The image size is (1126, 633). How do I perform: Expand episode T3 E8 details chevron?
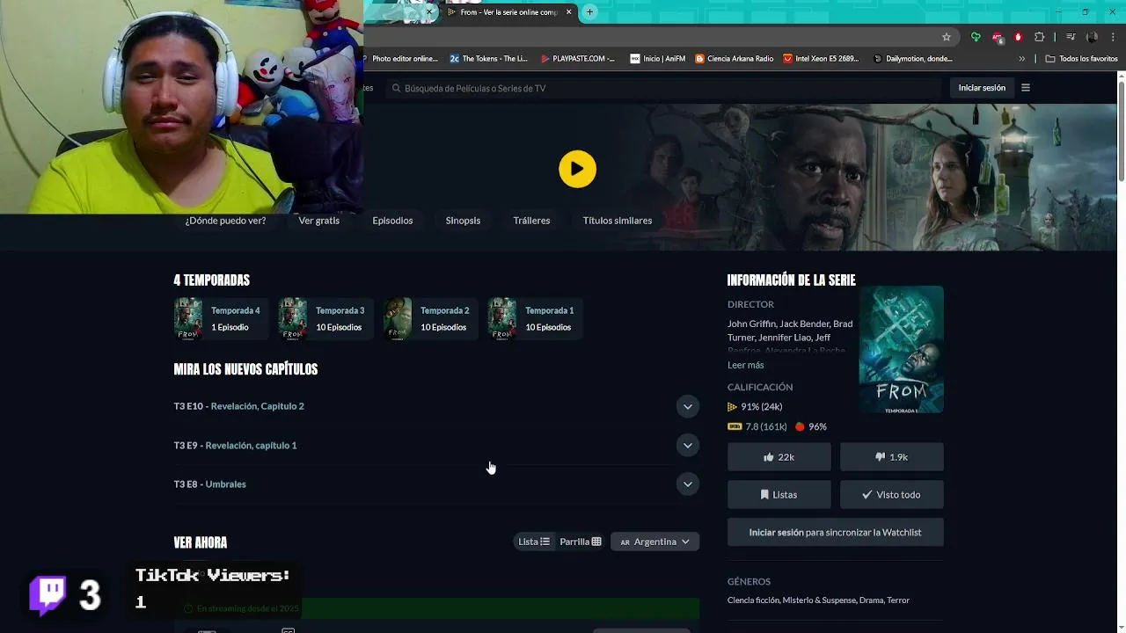[x=688, y=484]
